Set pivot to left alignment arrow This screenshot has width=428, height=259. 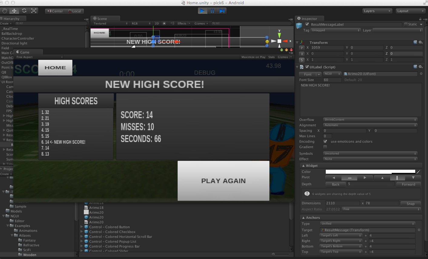click(x=334, y=178)
